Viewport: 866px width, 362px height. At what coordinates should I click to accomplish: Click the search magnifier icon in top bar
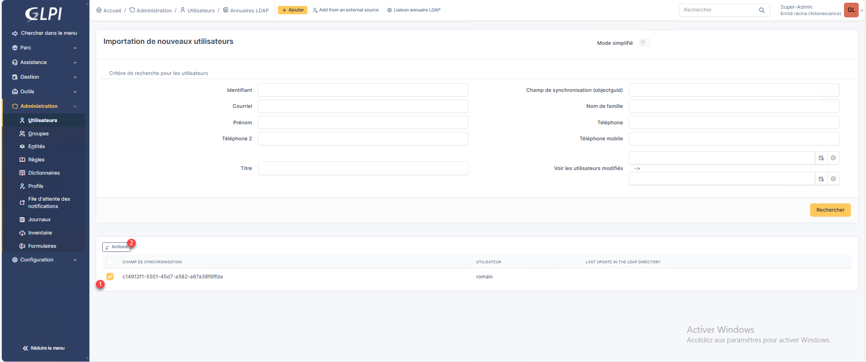tap(762, 10)
